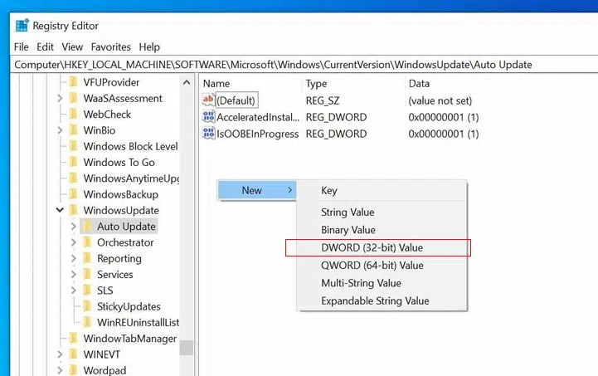Click the Orchestrator folder icon
This screenshot has height=376, width=598.
click(87, 242)
